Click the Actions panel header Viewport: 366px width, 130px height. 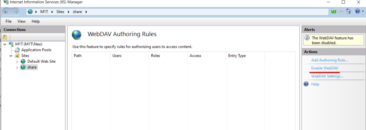(x=334, y=52)
